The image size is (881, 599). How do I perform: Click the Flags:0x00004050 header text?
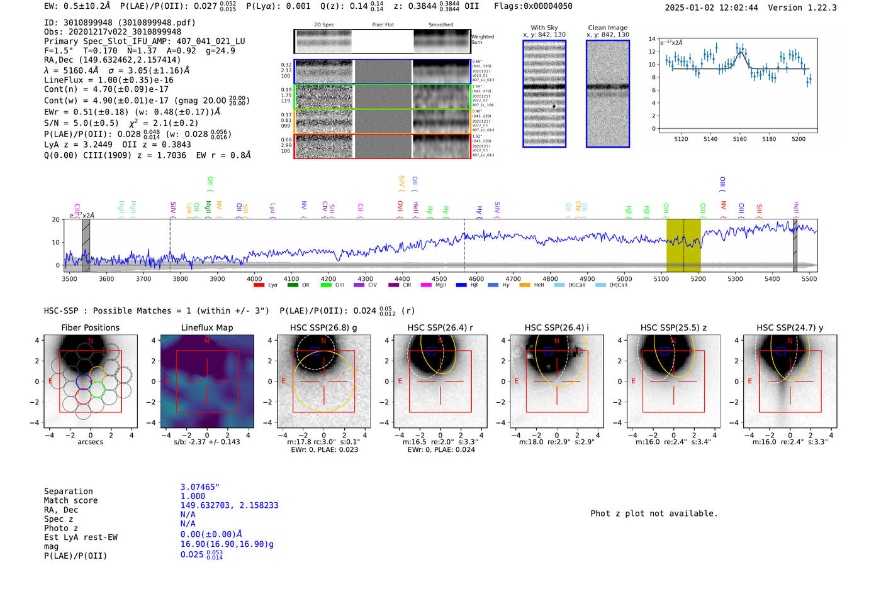tap(533, 6)
